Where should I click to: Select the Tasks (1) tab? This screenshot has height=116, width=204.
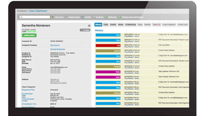click(x=156, y=25)
